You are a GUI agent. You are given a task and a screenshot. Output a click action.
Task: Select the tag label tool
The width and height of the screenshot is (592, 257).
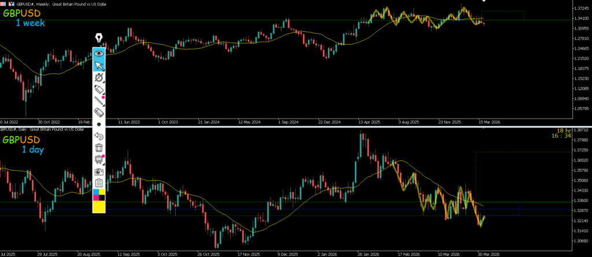point(99,90)
